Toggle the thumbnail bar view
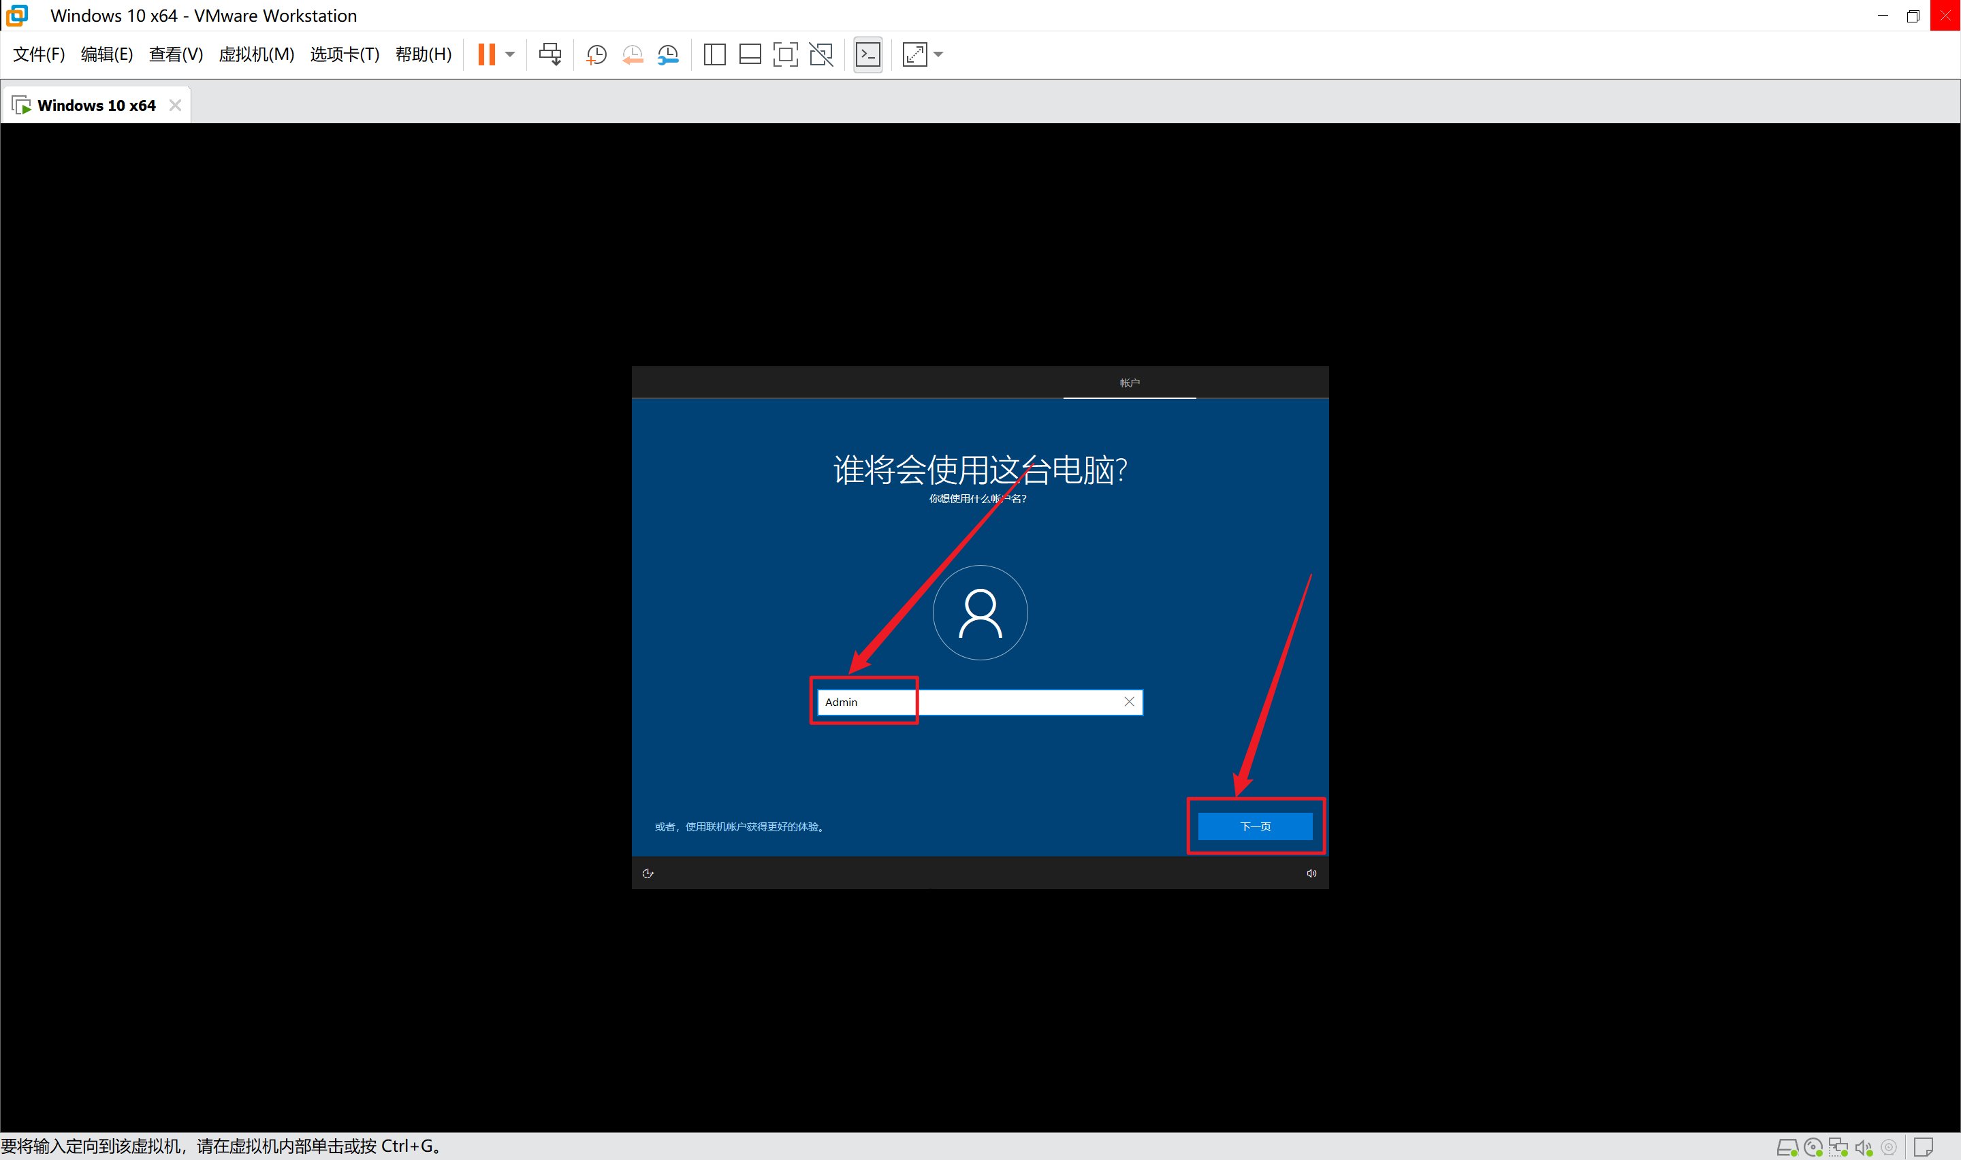The width and height of the screenshot is (1961, 1160). (750, 54)
